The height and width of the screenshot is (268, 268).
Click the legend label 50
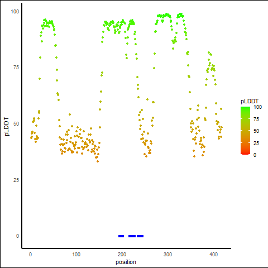pos(256,131)
